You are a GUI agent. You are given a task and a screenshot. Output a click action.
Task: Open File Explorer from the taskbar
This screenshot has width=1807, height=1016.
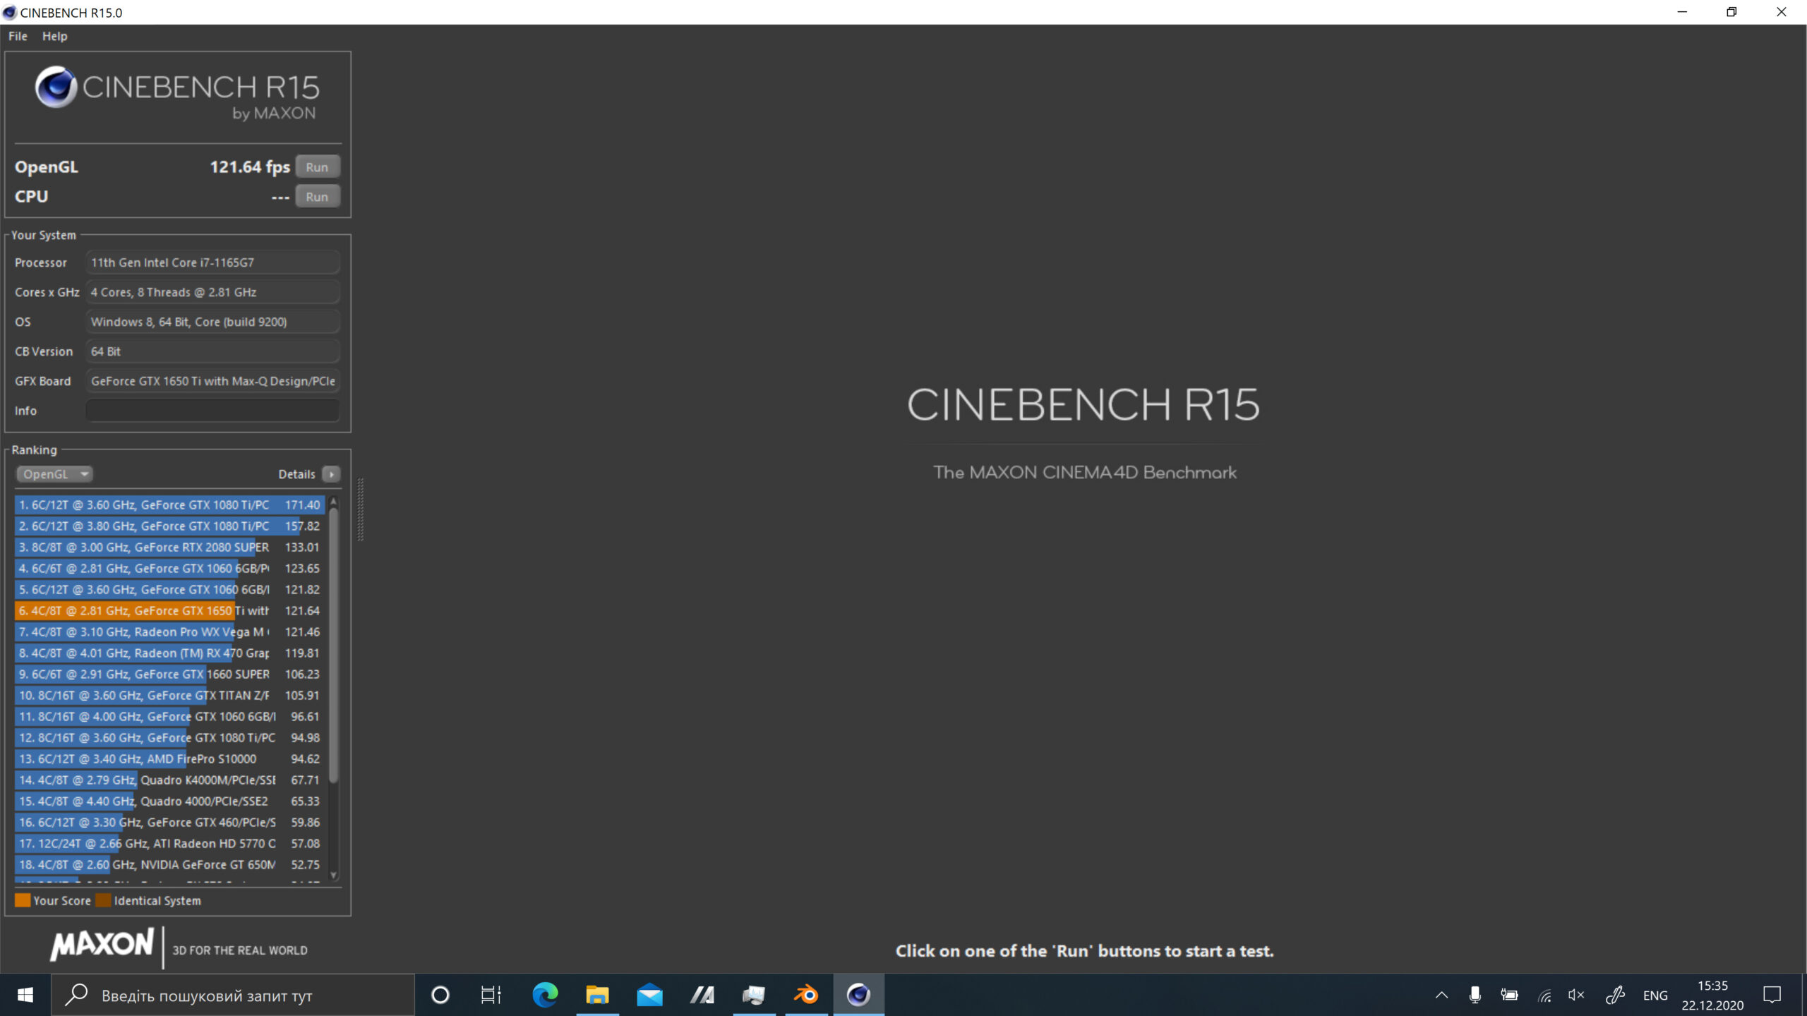click(x=597, y=995)
